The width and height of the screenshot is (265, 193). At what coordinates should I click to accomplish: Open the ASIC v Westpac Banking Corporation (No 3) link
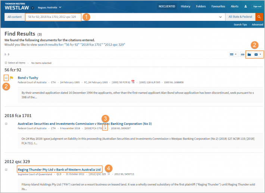(85, 124)
